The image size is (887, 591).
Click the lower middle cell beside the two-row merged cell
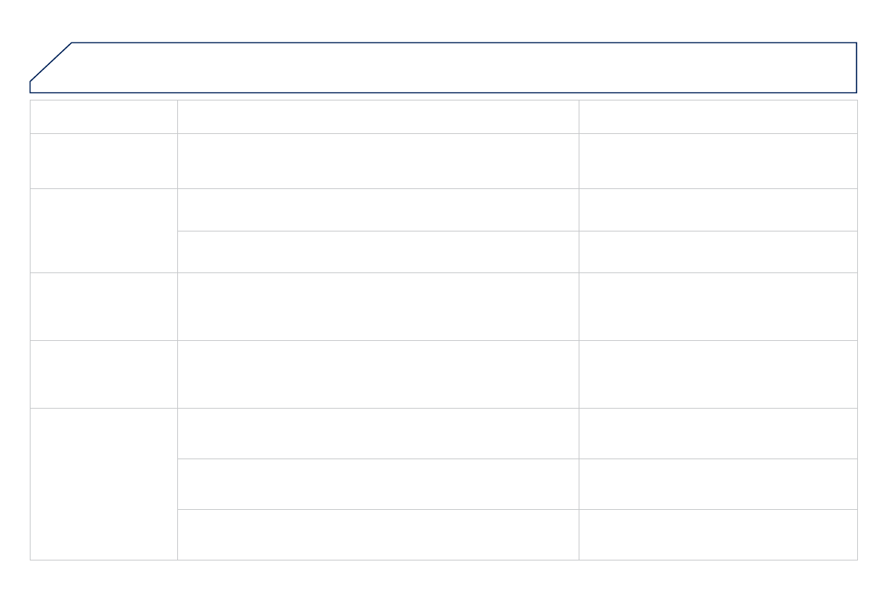pos(378,252)
